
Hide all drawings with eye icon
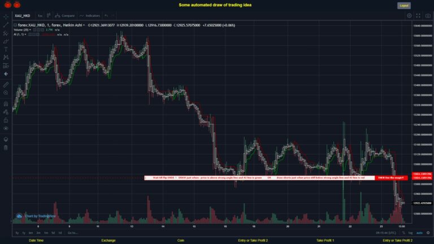pos(6,128)
